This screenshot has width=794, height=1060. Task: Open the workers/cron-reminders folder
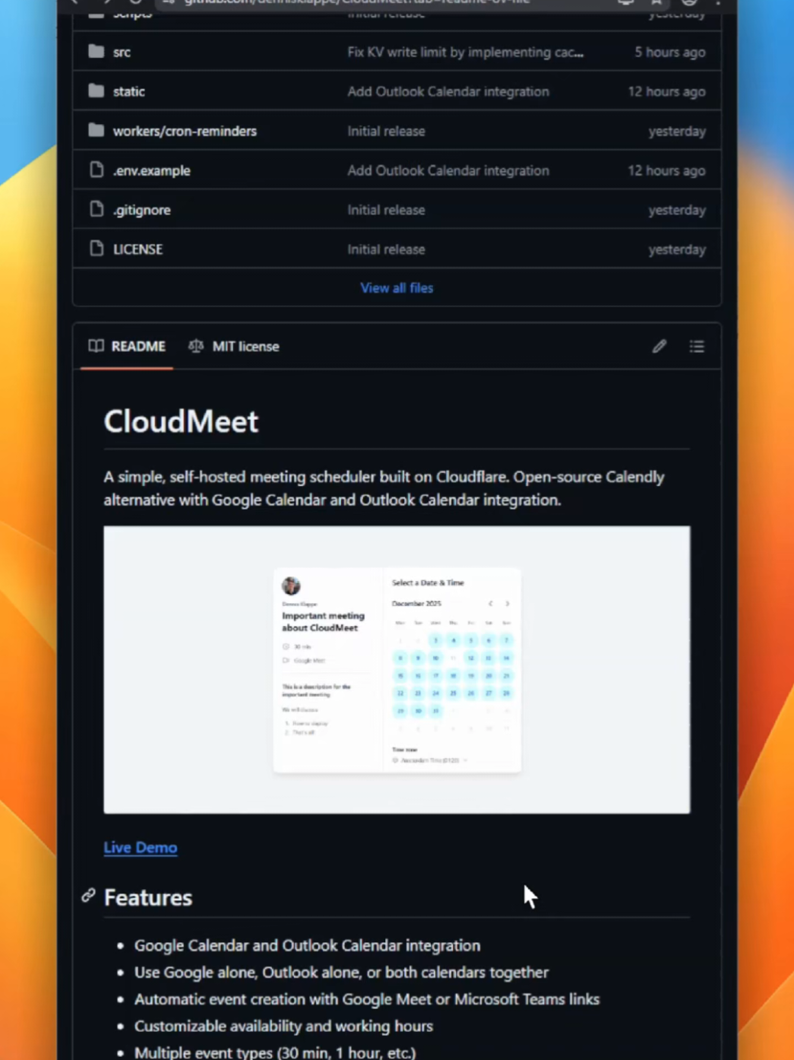click(185, 131)
